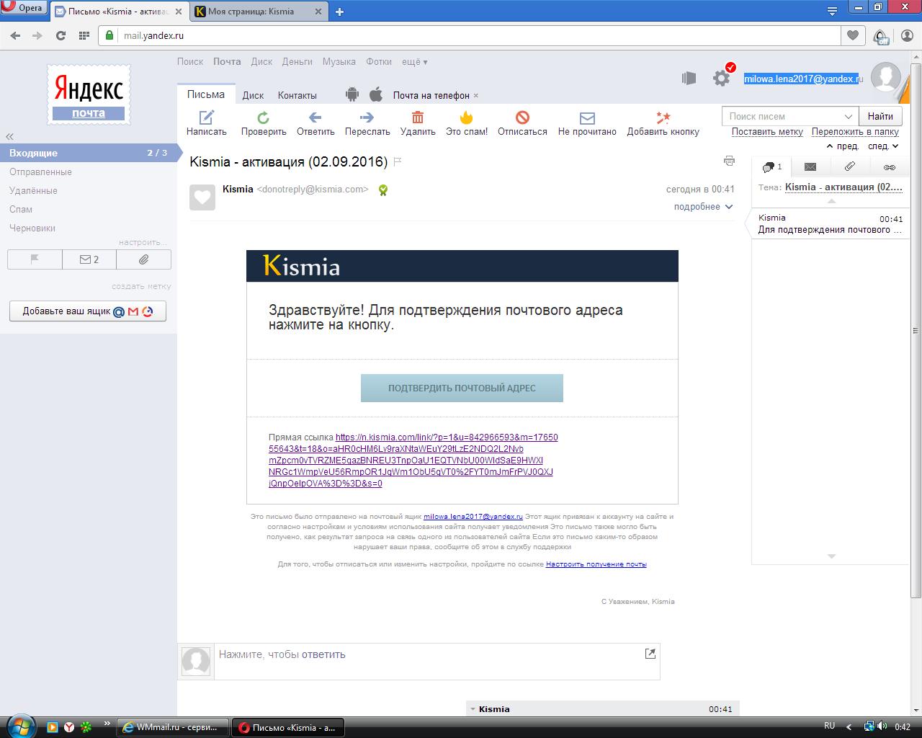Open Спам folder
The image size is (922, 738).
(x=21, y=209)
